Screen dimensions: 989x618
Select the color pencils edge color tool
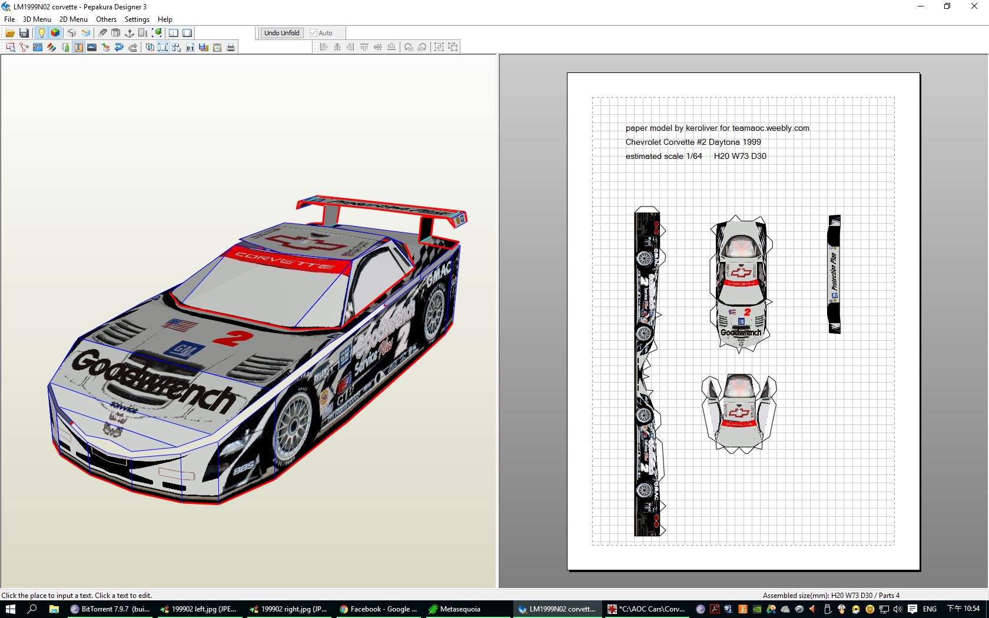tap(52, 47)
